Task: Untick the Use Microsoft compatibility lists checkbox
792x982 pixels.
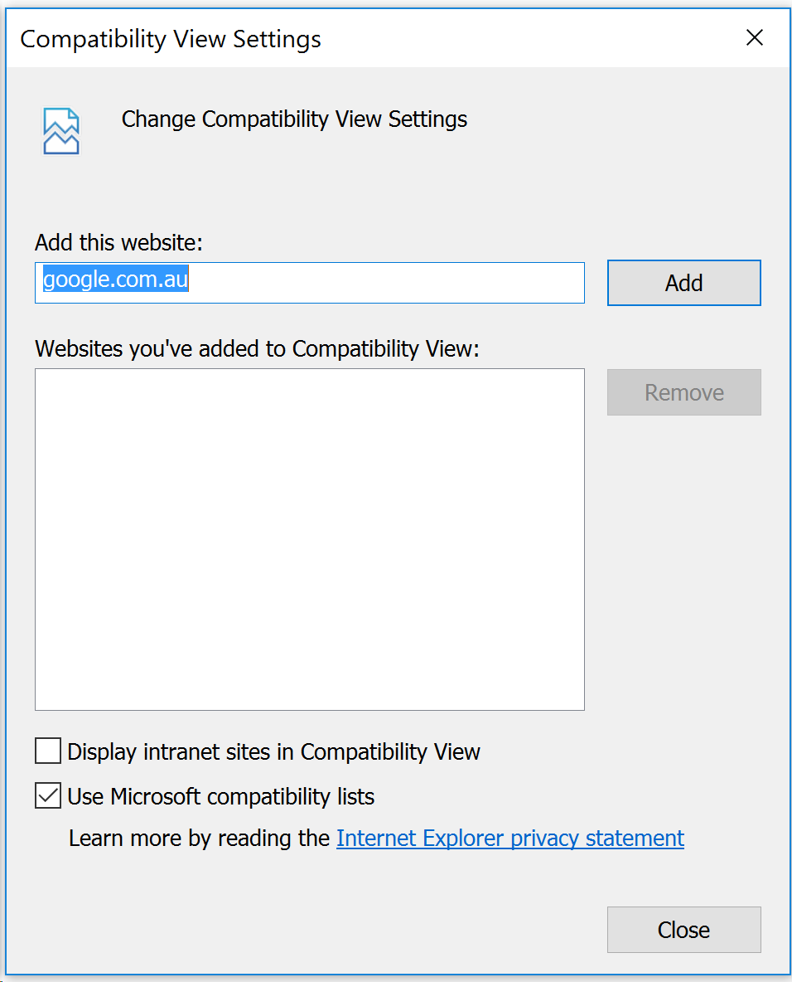Action: (48, 795)
